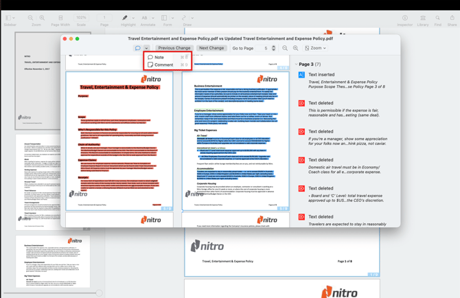Image resolution: width=460 pixels, height=298 pixels.
Task: Choose Comment in the annotation dropdown
Action: click(163, 65)
